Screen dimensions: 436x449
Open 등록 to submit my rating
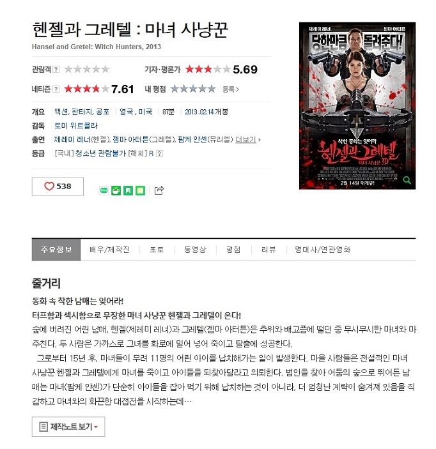pyautogui.click(x=231, y=89)
